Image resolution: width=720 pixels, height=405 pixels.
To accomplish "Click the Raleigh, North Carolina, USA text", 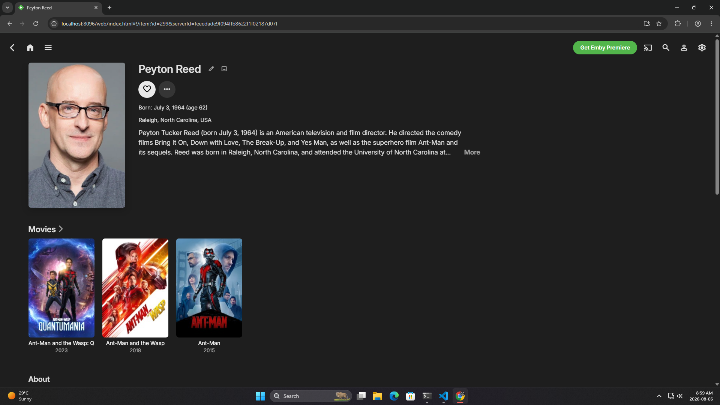I will point(175,120).
